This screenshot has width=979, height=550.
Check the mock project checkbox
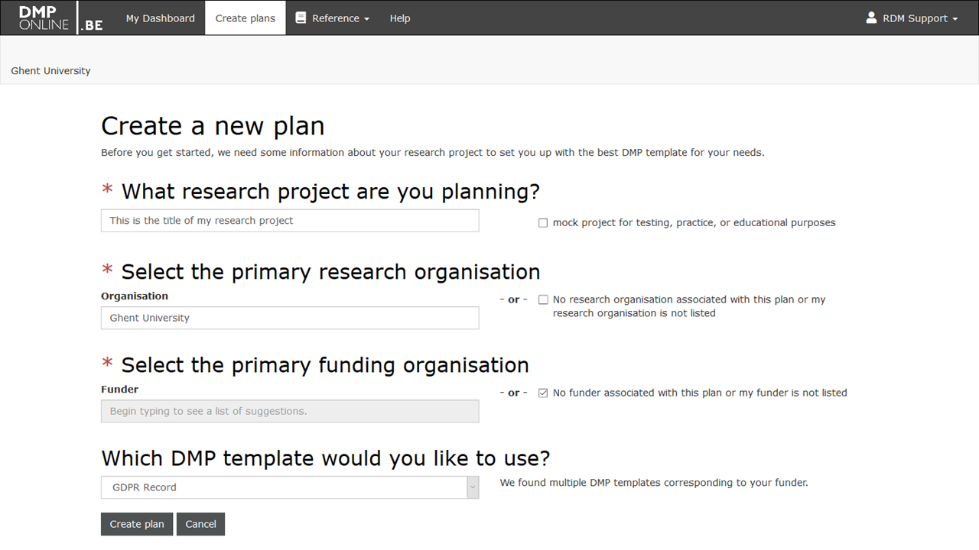coord(543,223)
